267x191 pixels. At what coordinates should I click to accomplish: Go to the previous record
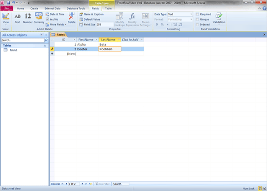(66, 184)
